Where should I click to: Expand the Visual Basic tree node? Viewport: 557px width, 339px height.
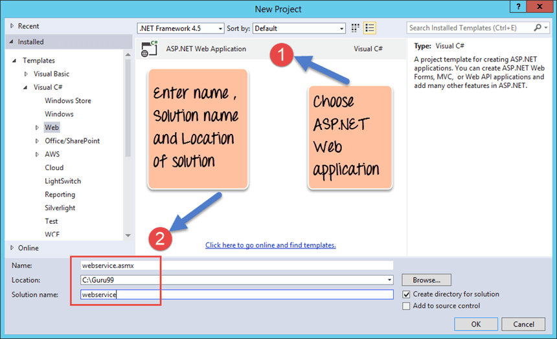(x=27, y=74)
